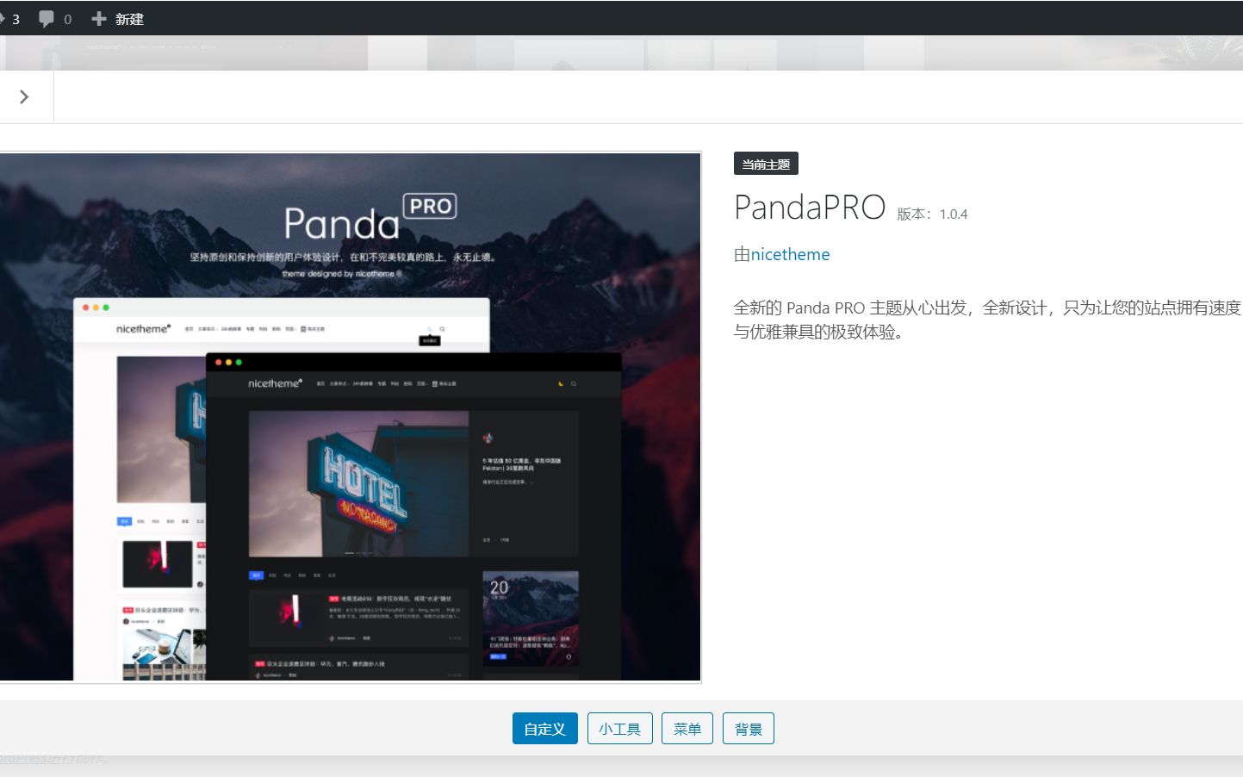
Task: Click the version text 版本: 1.0.4
Action: [x=932, y=214]
